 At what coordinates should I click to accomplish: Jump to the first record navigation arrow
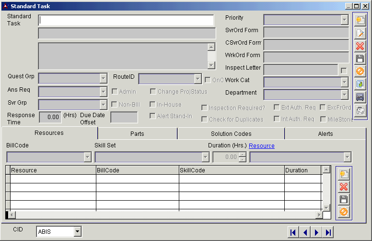(292, 232)
